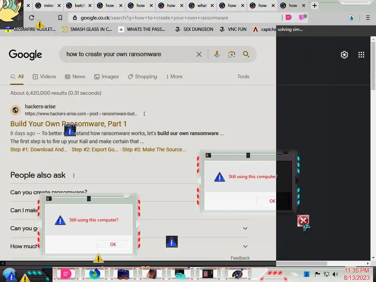Open People also ask options menu
The width and height of the screenshot is (376, 282).
point(74,176)
